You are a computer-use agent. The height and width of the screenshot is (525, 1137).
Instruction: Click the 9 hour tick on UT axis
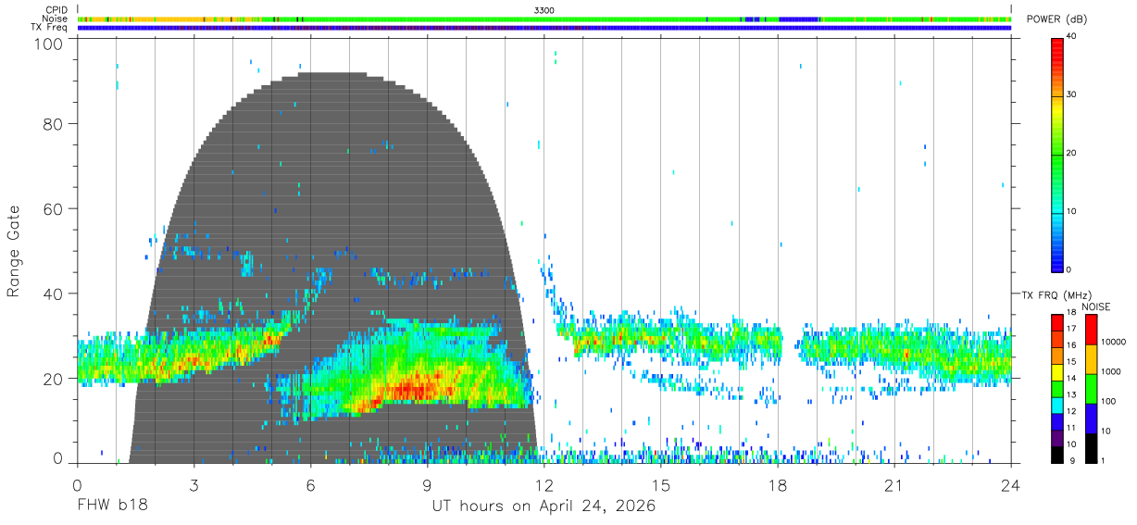(427, 485)
